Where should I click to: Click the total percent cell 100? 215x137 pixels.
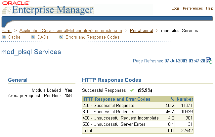click(x=170, y=130)
